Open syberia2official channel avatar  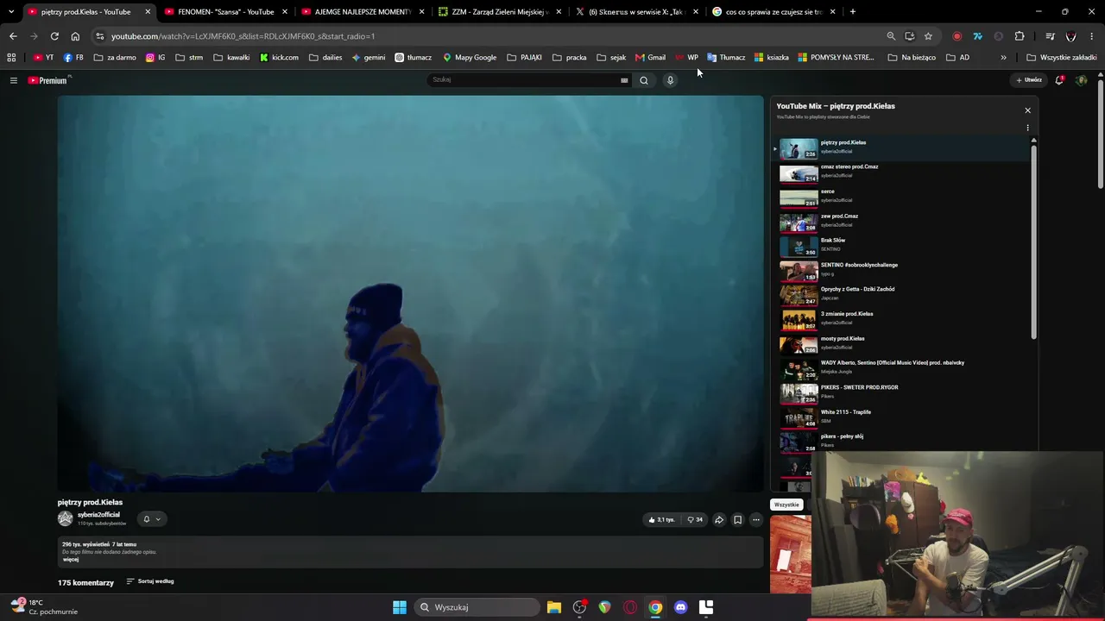click(66, 518)
